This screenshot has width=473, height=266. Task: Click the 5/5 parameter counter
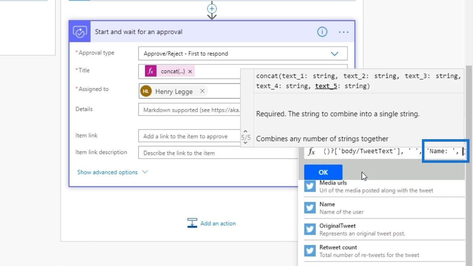tap(246, 137)
